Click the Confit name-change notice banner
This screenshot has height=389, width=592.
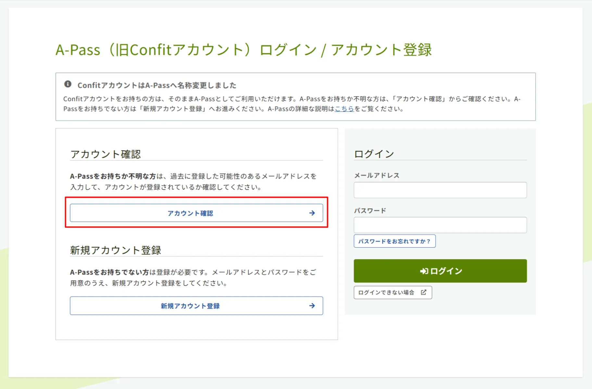point(296,96)
